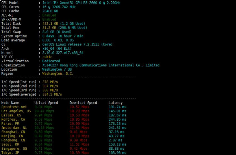This screenshot has height=155, width=236.
Task: Click the Speedtest.net node name
Action: click(x=14, y=107)
